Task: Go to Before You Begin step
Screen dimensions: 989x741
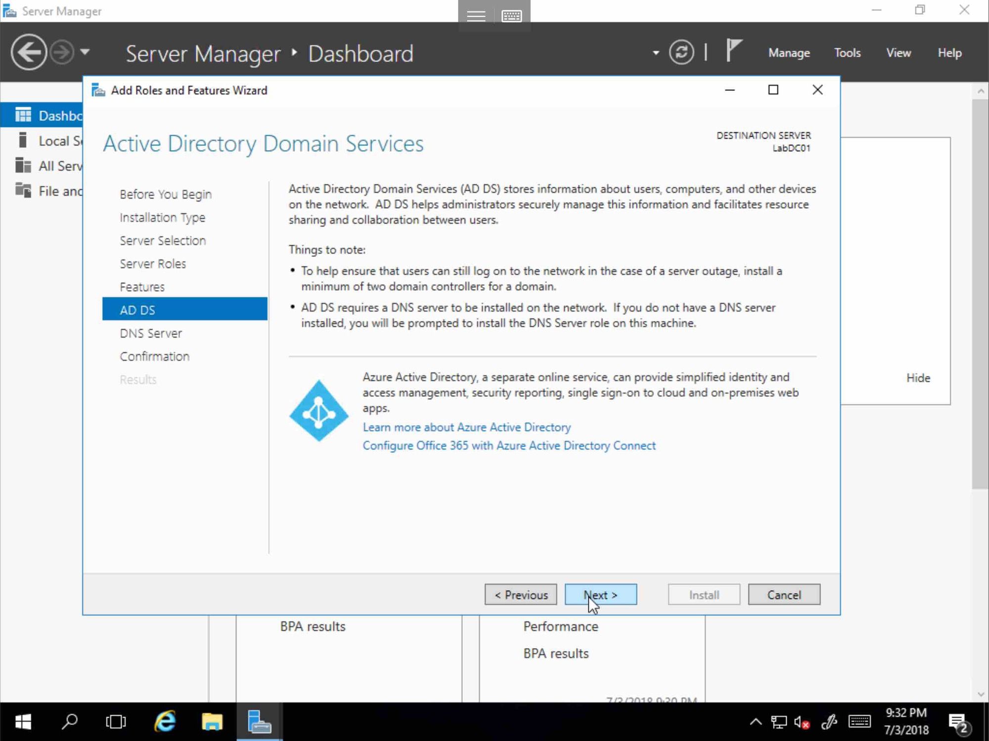Action: pos(165,194)
